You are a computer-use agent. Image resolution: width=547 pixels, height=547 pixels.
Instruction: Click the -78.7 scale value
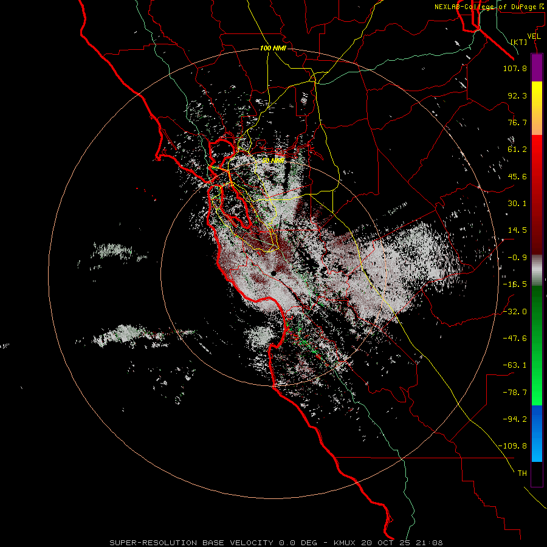pos(515,393)
